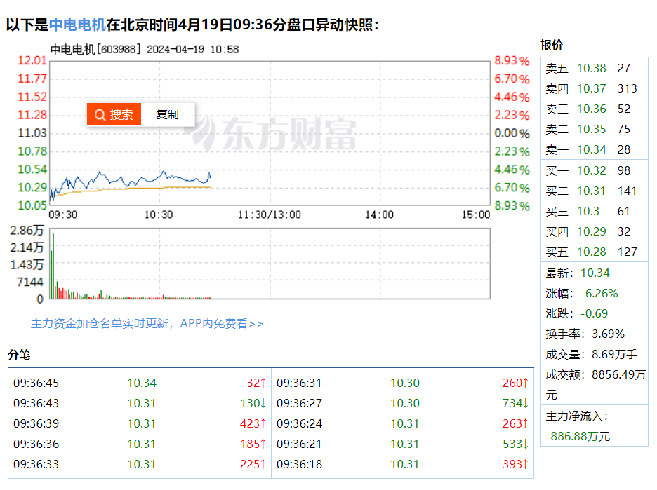Select the 09:36:36 tick timestamp
657x490 pixels.
coord(36,444)
